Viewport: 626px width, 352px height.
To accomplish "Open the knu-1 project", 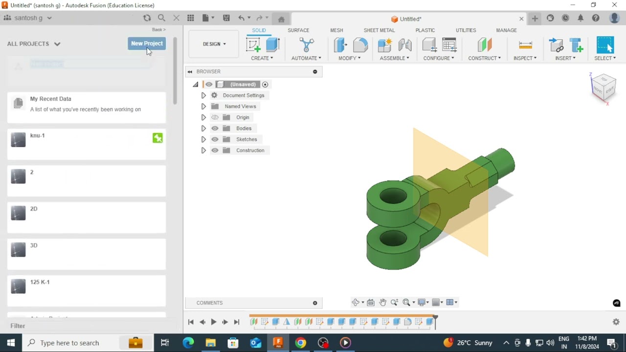I will point(87,144).
